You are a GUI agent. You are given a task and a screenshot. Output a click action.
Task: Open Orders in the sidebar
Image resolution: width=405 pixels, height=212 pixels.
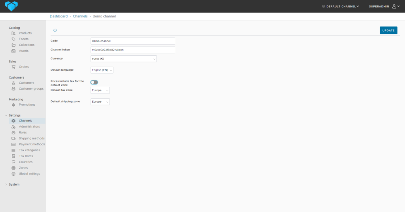click(x=24, y=67)
